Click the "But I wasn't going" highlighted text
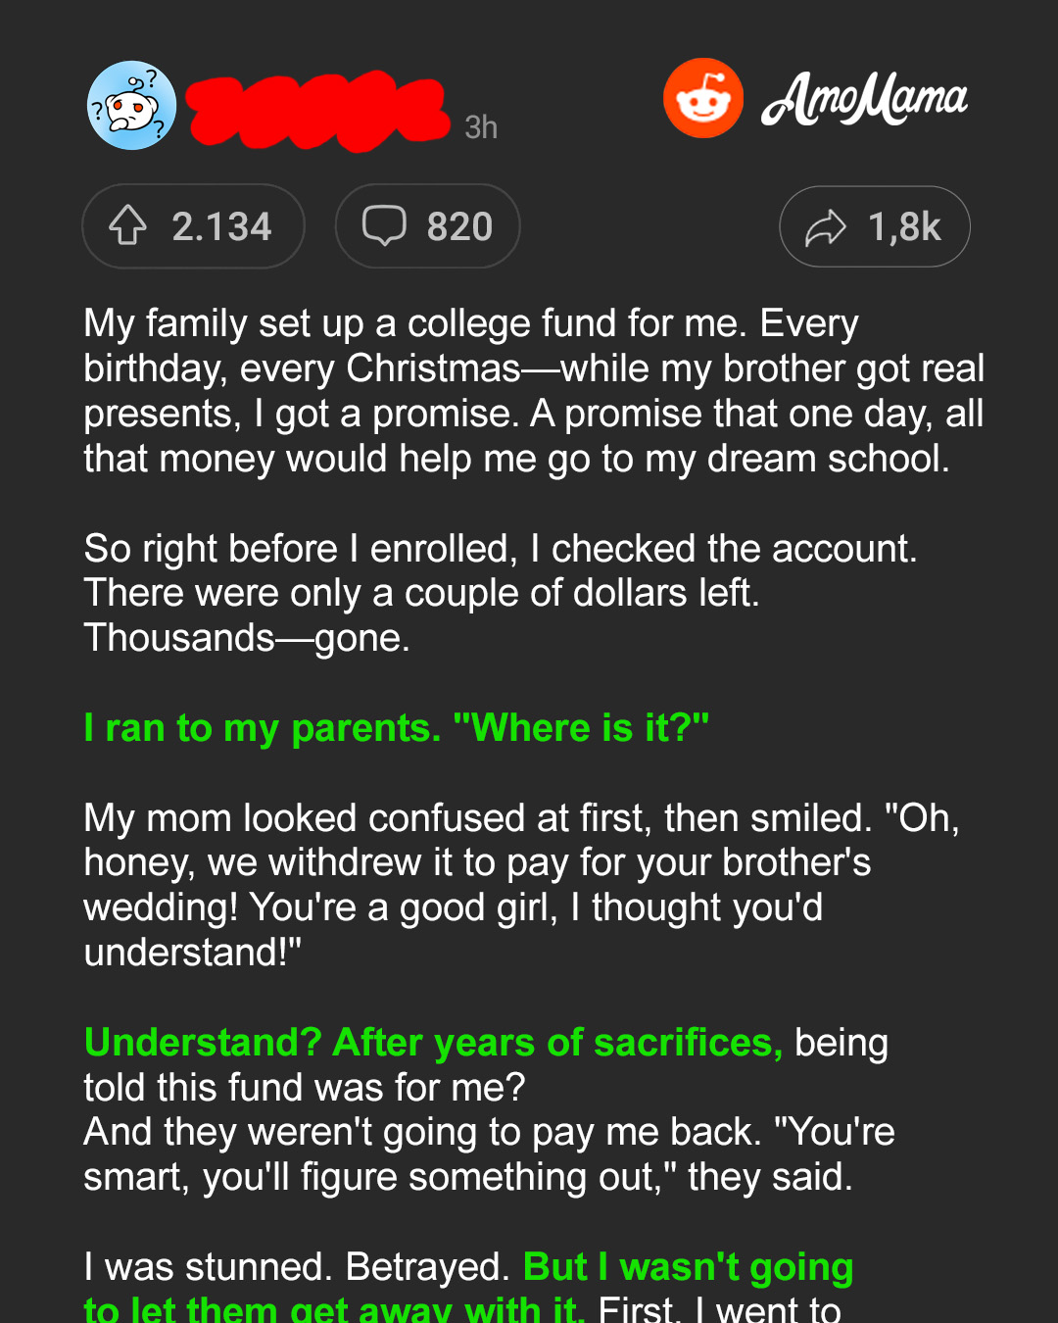Image resolution: width=1058 pixels, height=1323 pixels. click(x=689, y=1267)
